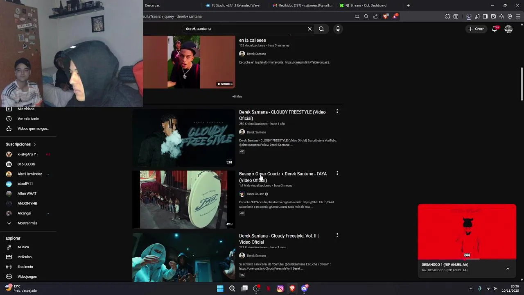Open the FAYA video thumbnail
Image resolution: width=524 pixels, height=295 pixels.
pos(183,200)
